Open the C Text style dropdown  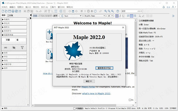tap(71, 16)
